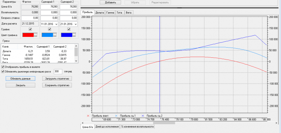
Task: Toggle График checkbox for Сценарий 2
Action: pyautogui.click(x=69, y=29)
